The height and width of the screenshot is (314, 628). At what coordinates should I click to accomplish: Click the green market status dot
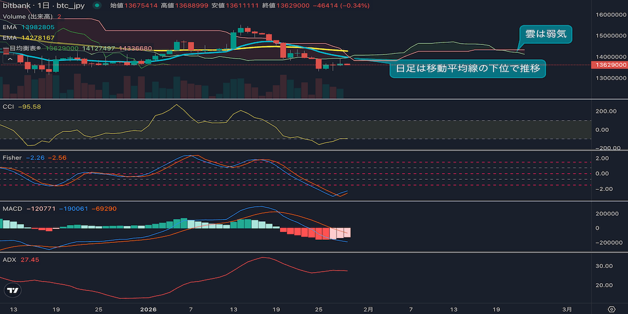coord(96,6)
